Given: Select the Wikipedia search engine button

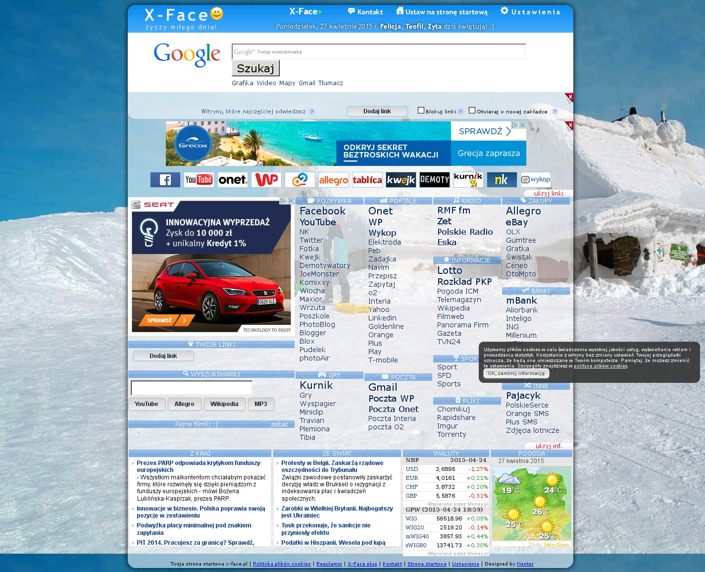Looking at the screenshot, I should 224,404.
